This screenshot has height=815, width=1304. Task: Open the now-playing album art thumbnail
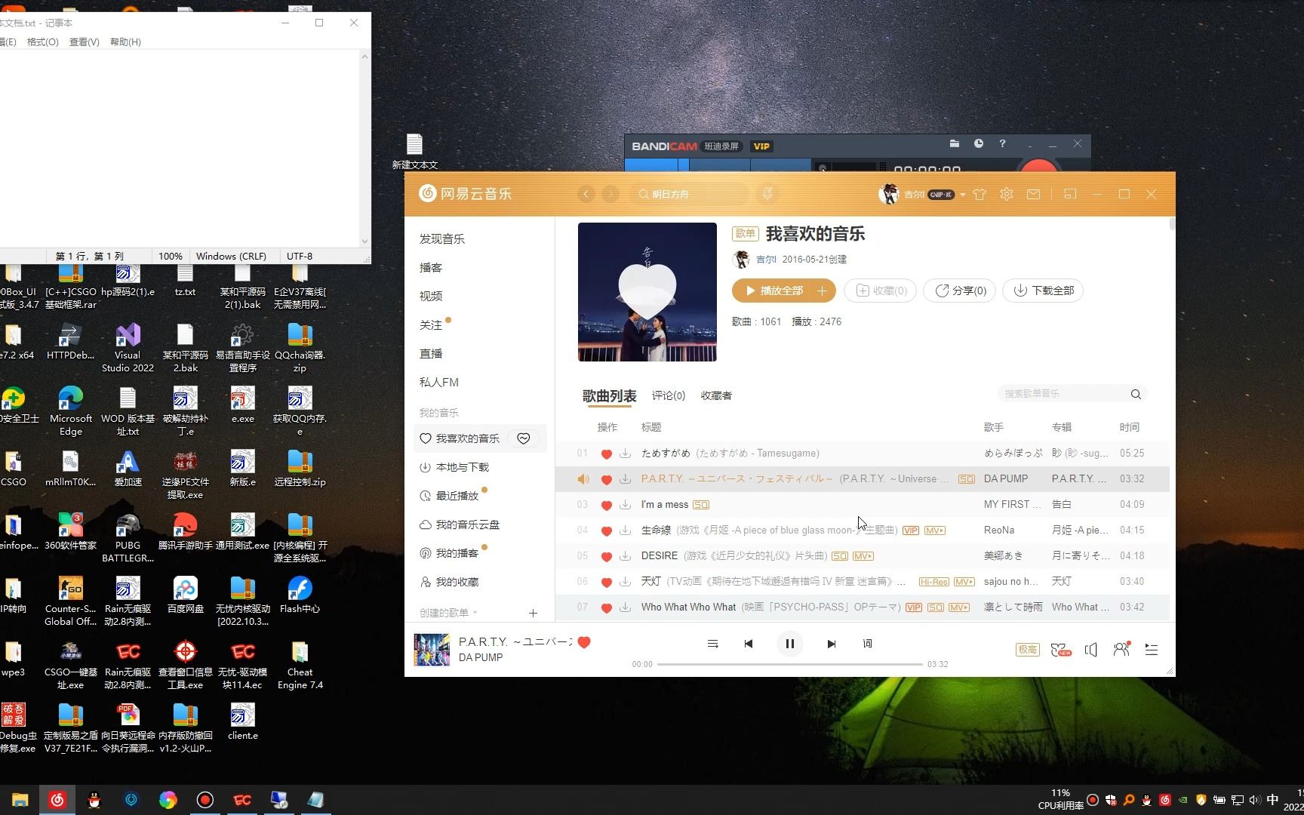(432, 650)
